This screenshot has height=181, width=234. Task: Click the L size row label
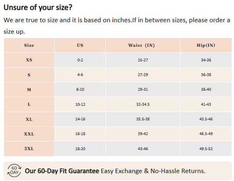[x=29, y=104]
